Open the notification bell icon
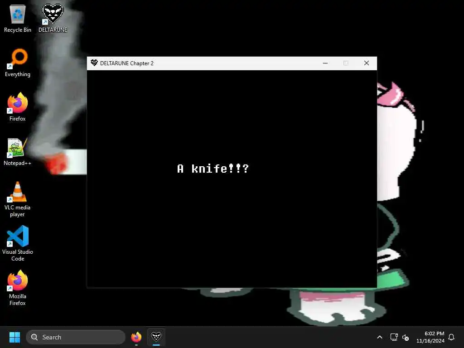The image size is (464, 348). [451, 337]
